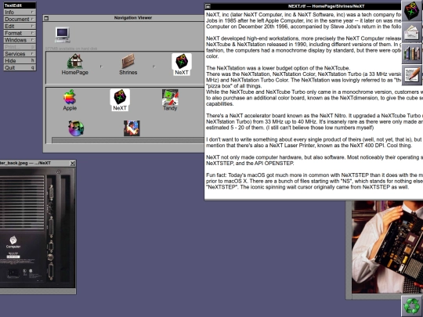Open the Edit menu

click(x=20, y=26)
